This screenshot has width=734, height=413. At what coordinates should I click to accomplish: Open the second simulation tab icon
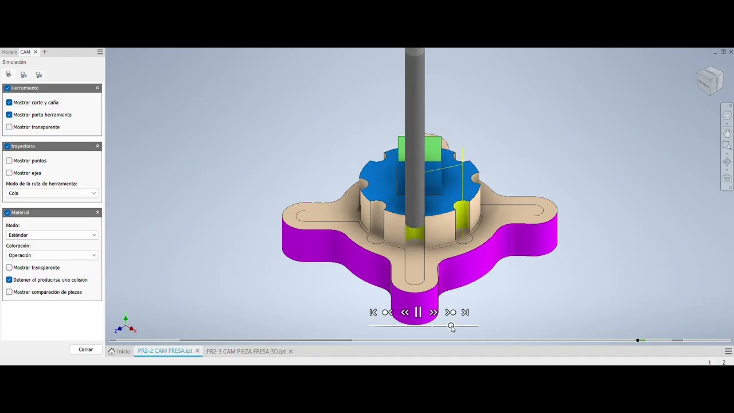(24, 75)
